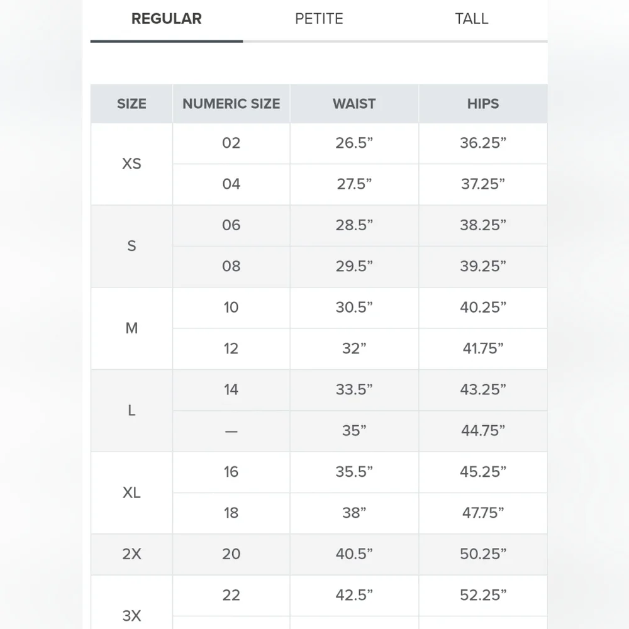Click numeric size 20 cell
The height and width of the screenshot is (629, 629).
coord(231,554)
